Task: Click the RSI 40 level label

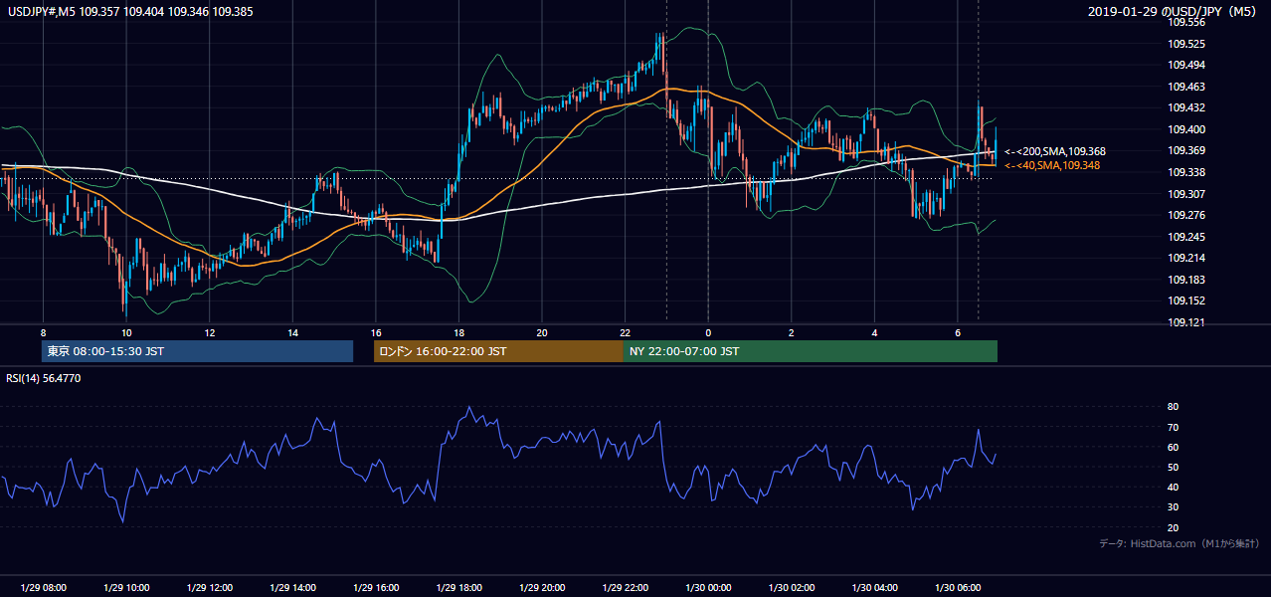Action: [1173, 487]
